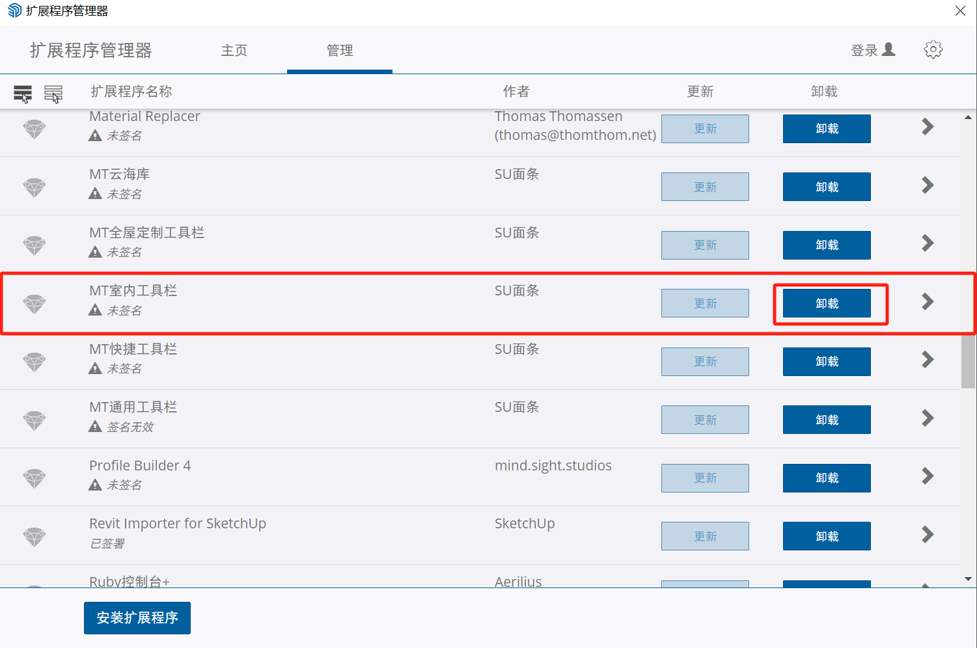Viewport: 977px width, 648px height.
Task: Uninstall MT通用工具栏 extension
Action: click(x=827, y=420)
